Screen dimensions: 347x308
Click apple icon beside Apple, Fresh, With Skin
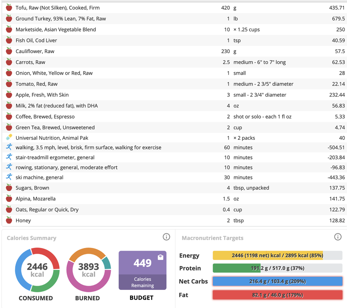[x=9, y=94]
